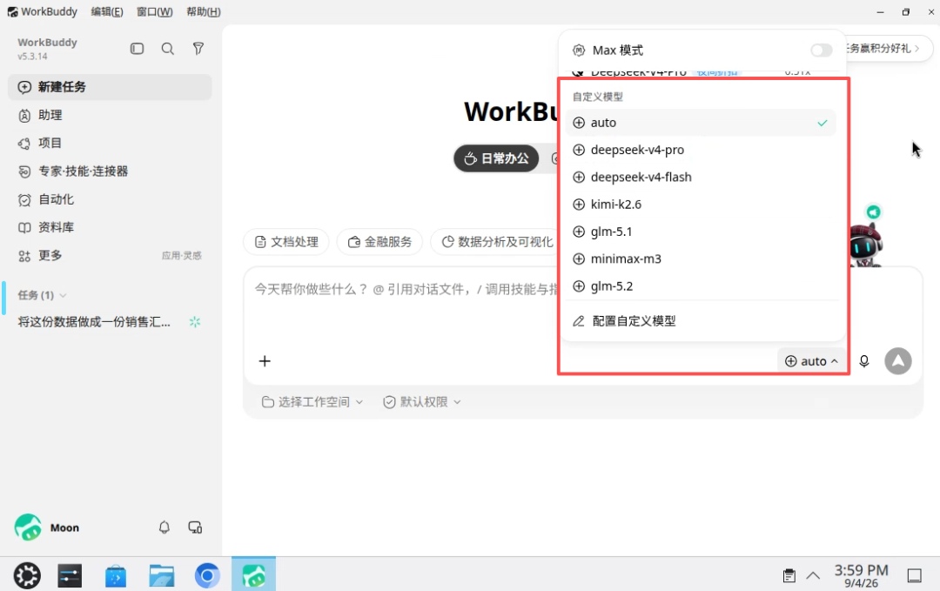The width and height of the screenshot is (940, 591).
Task: Open the 窗口(W) menu
Action: [x=154, y=12]
